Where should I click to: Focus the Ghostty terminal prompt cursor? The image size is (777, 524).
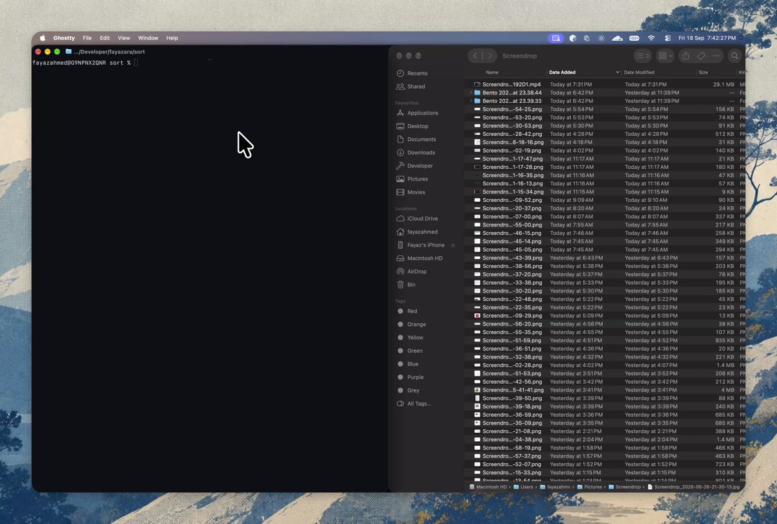pyautogui.click(x=136, y=62)
